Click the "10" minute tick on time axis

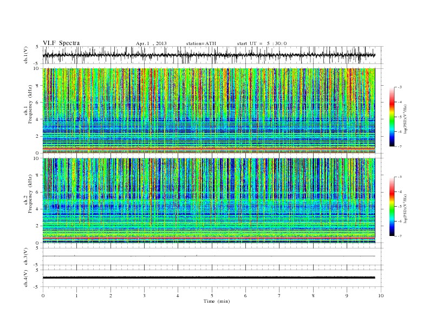click(381, 296)
